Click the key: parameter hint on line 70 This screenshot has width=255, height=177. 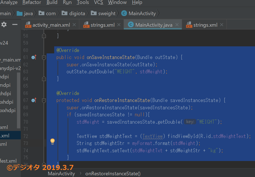(190, 122)
